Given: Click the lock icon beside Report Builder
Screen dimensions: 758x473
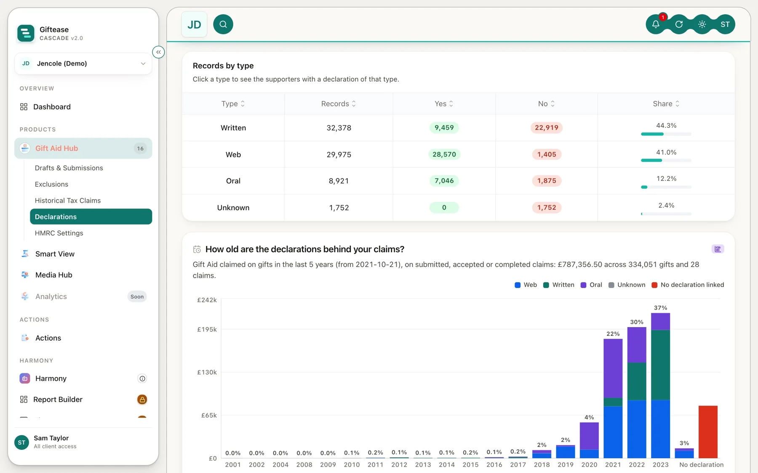Looking at the screenshot, I should pyautogui.click(x=142, y=399).
